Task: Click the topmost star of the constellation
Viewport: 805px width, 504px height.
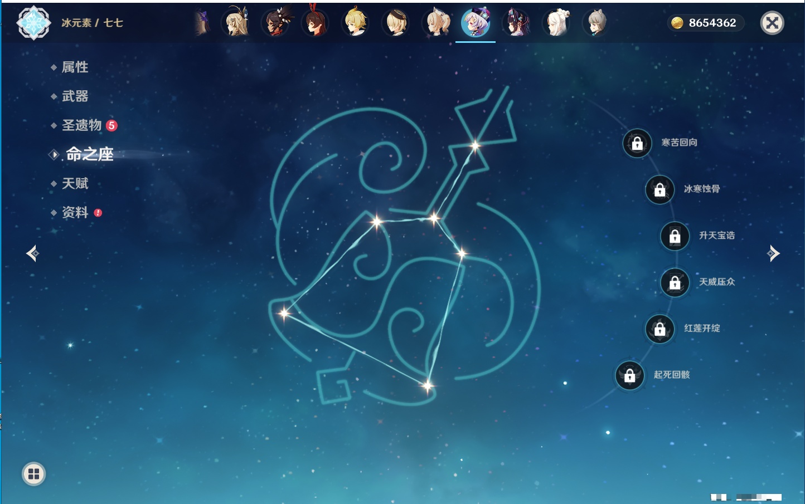Action: (x=475, y=146)
